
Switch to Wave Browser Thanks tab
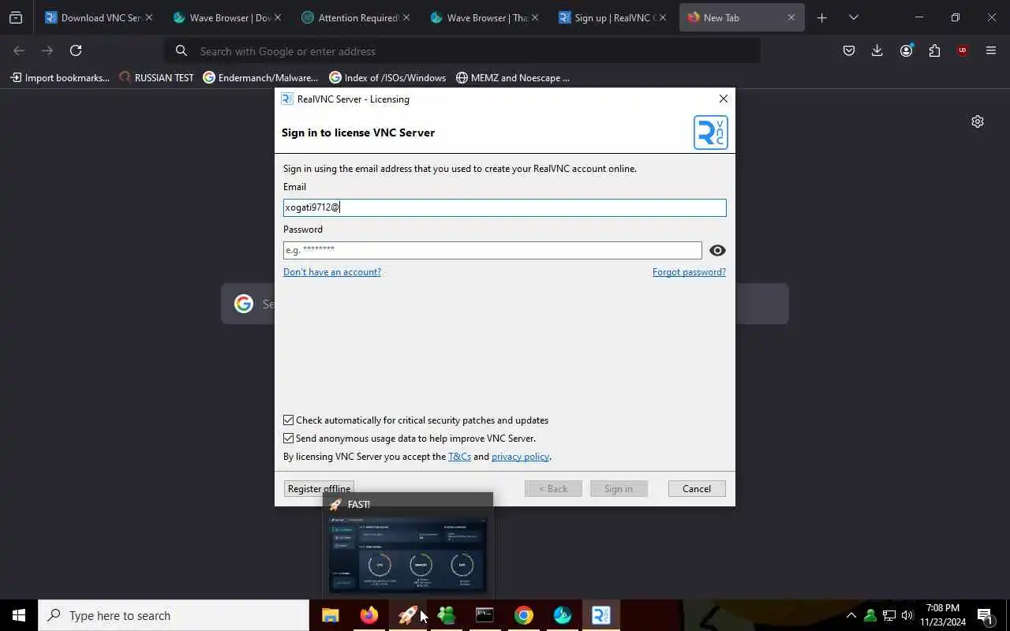click(x=484, y=17)
